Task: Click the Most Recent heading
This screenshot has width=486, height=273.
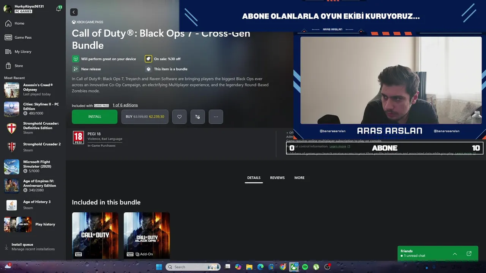Action: 14,78
